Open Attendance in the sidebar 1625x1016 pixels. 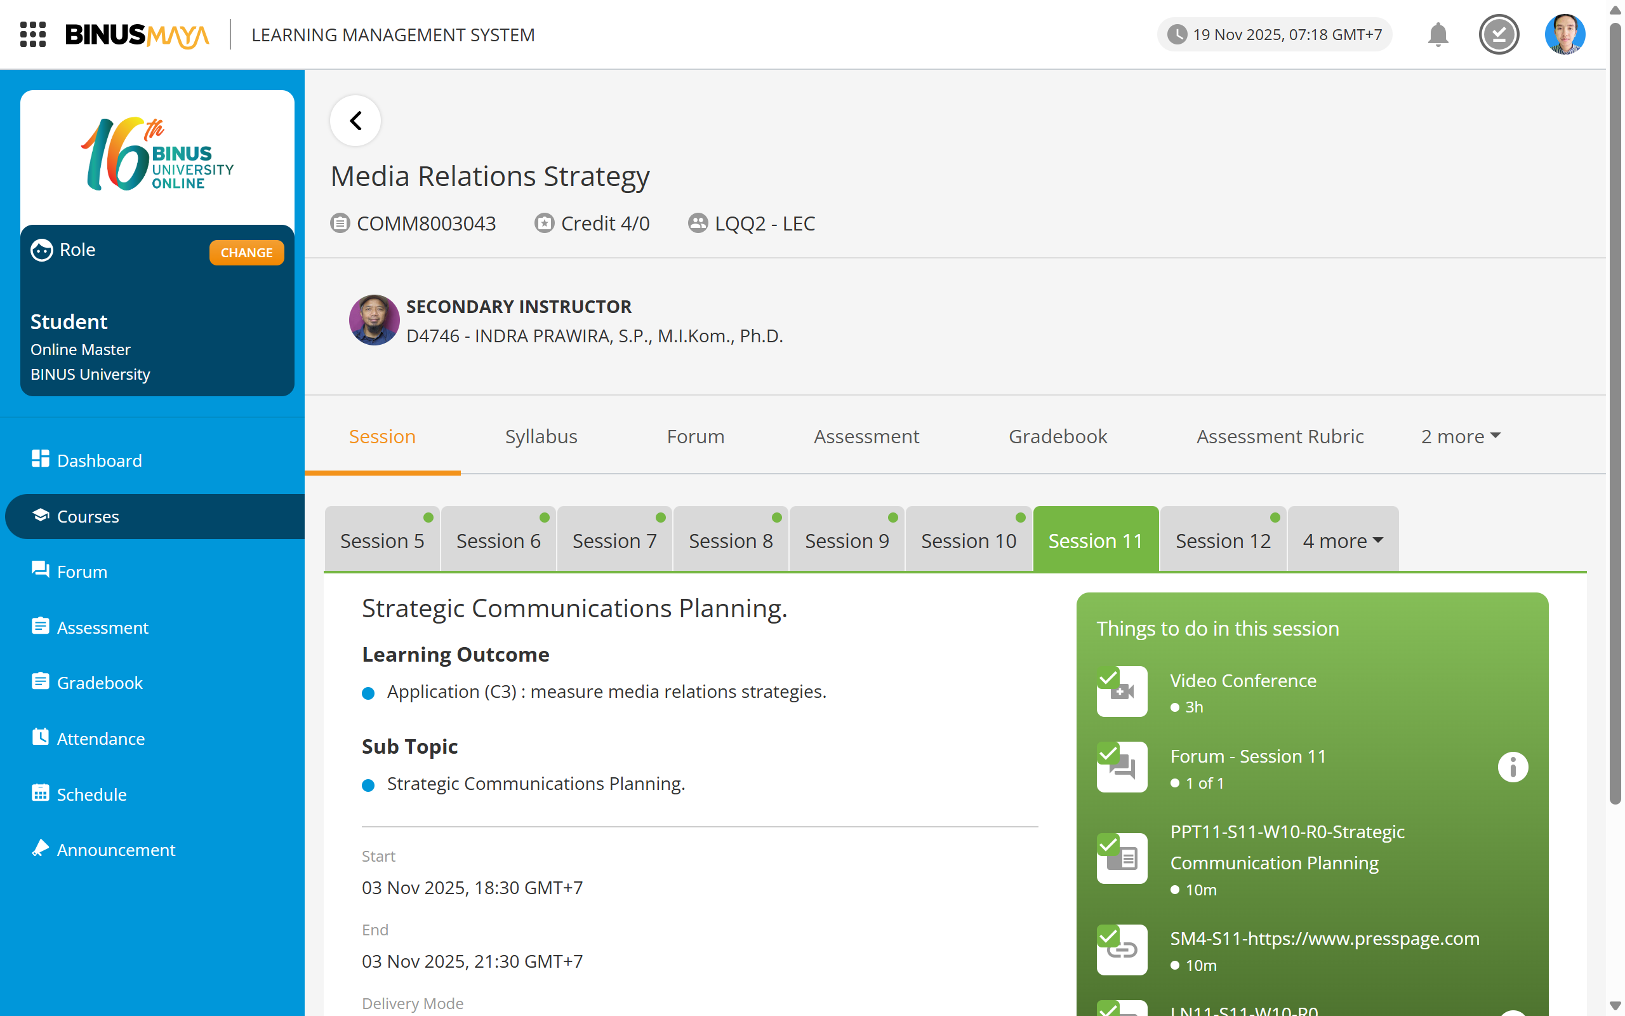coord(101,739)
